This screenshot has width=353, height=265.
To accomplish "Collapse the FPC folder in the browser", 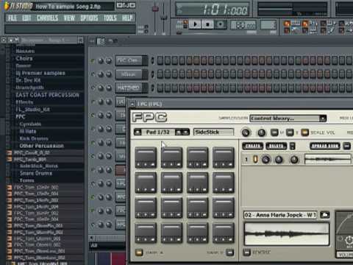I will tap(21, 117).
